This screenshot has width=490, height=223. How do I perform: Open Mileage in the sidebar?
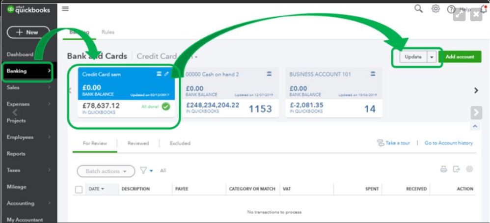(x=16, y=187)
